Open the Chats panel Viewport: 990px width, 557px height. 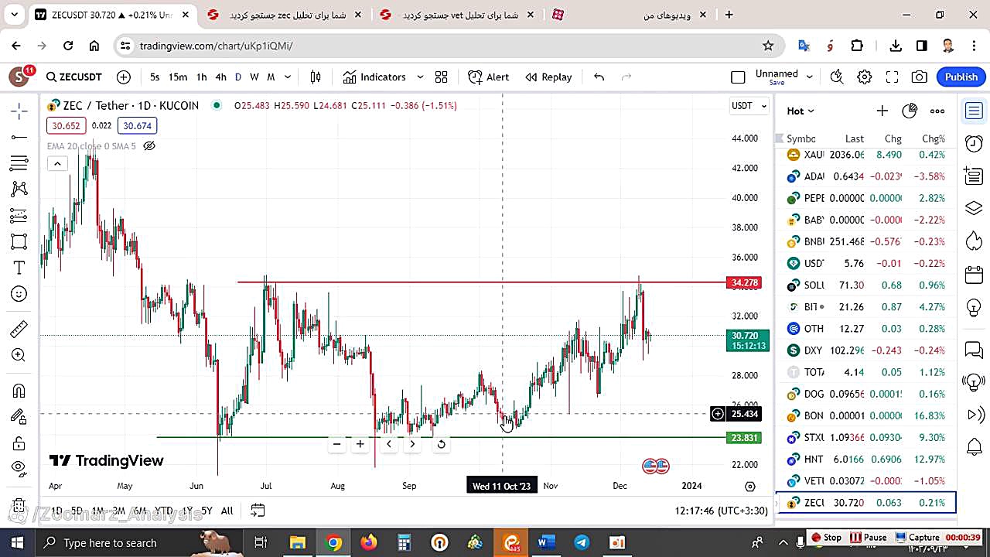pos(974,350)
